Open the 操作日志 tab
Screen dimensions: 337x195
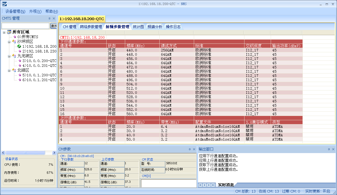173,27
